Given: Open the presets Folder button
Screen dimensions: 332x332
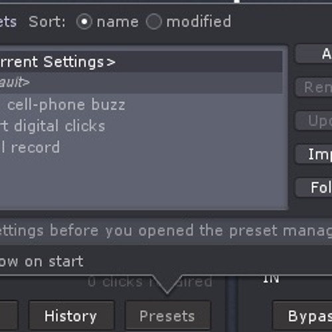Looking at the screenshot, I should [314, 187].
